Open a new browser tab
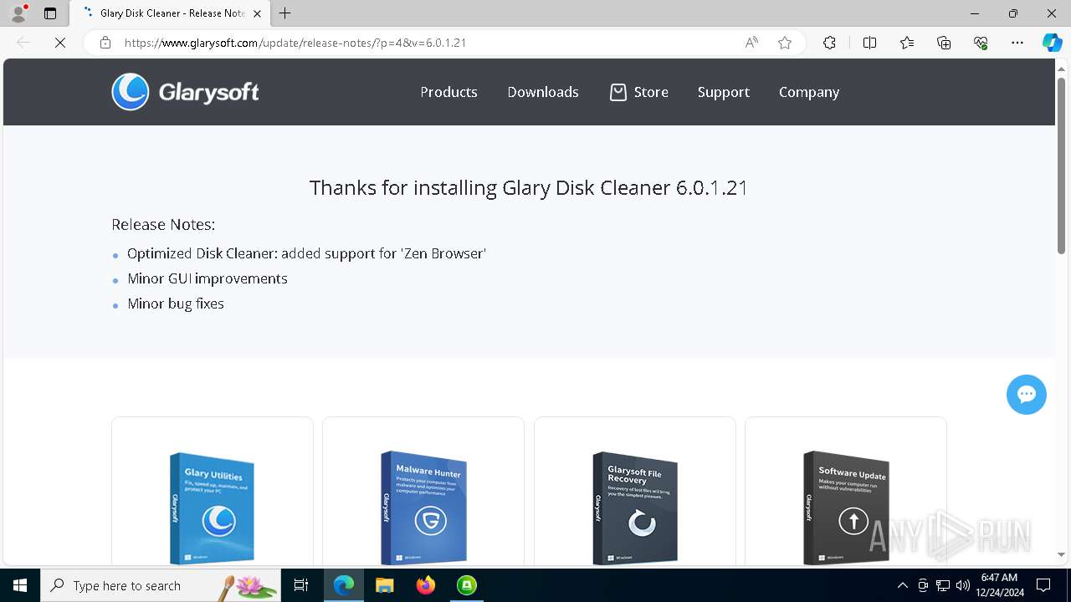The height and width of the screenshot is (602, 1071). coord(285,13)
